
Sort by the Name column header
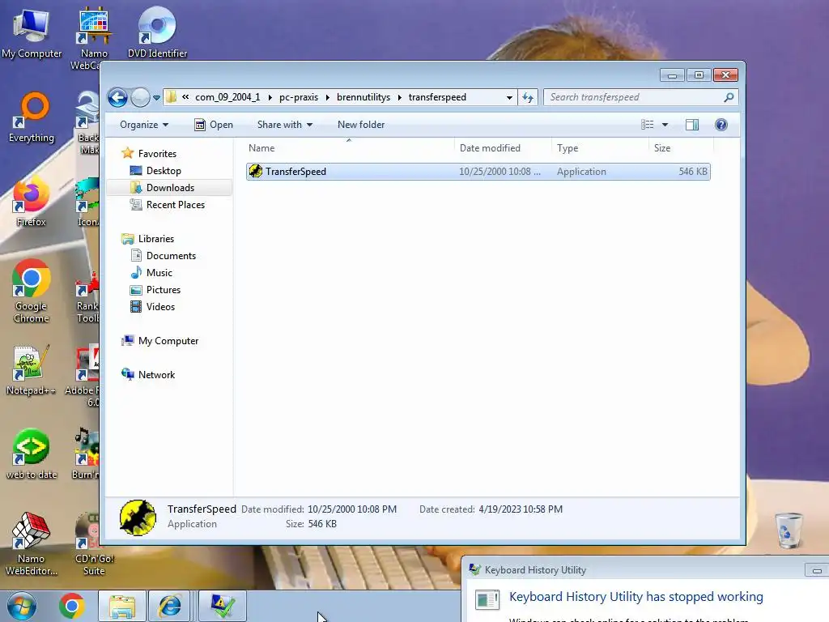pyautogui.click(x=349, y=148)
